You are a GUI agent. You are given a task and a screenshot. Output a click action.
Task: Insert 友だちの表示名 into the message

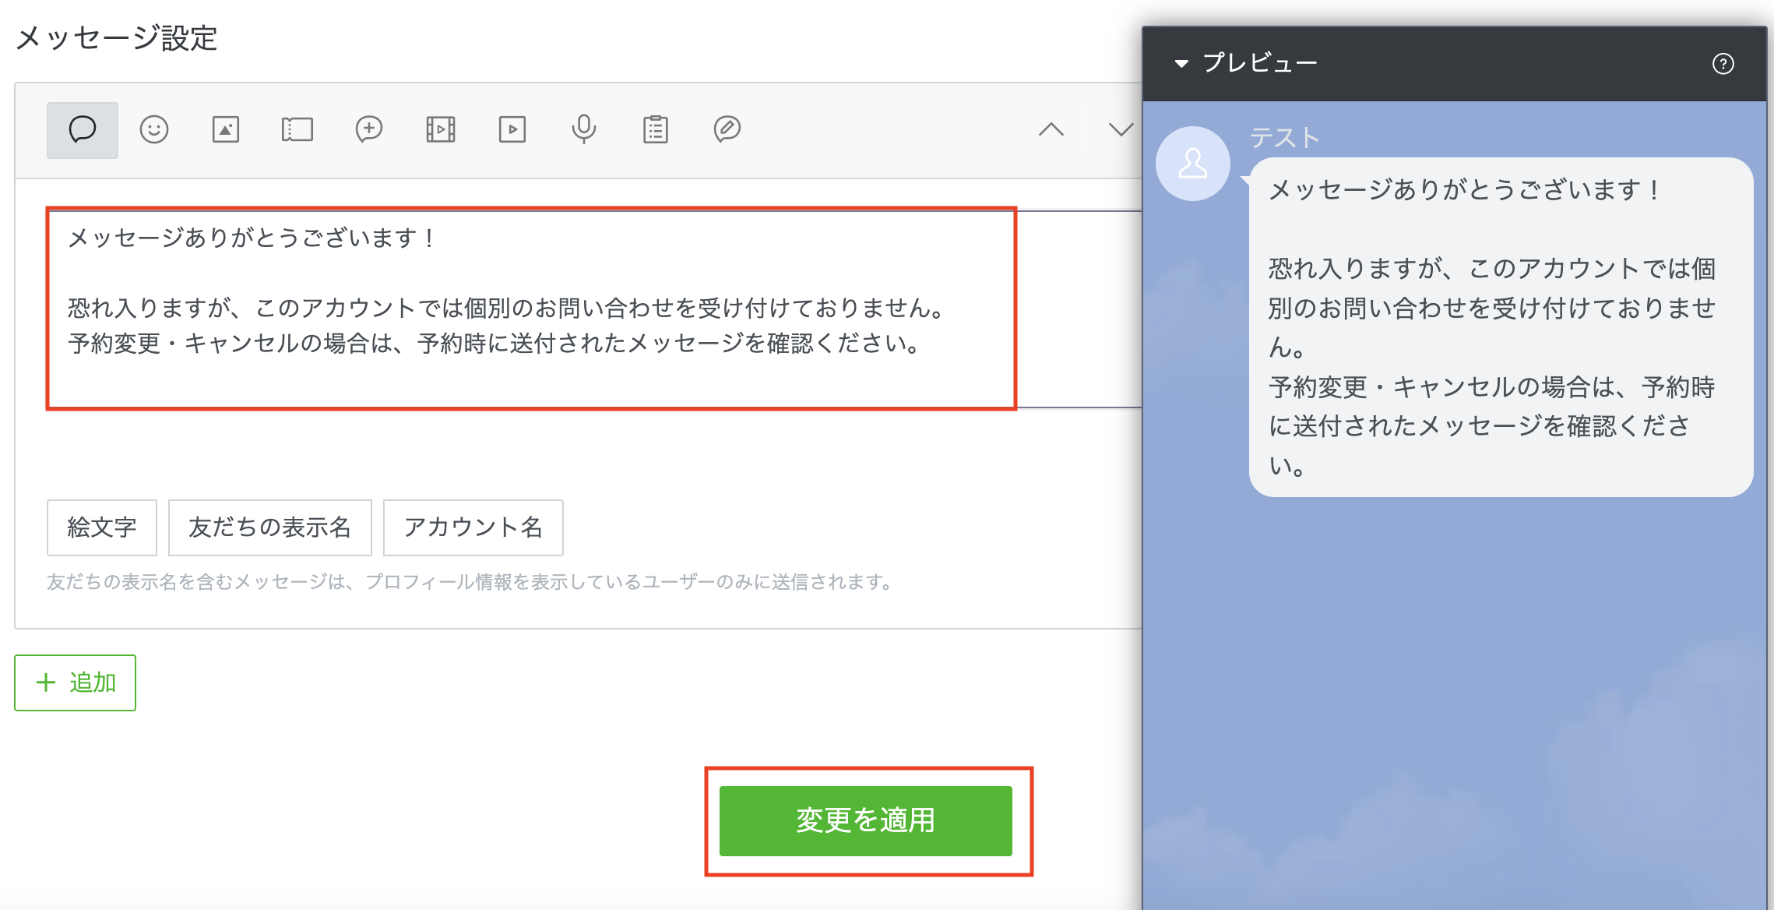(269, 527)
